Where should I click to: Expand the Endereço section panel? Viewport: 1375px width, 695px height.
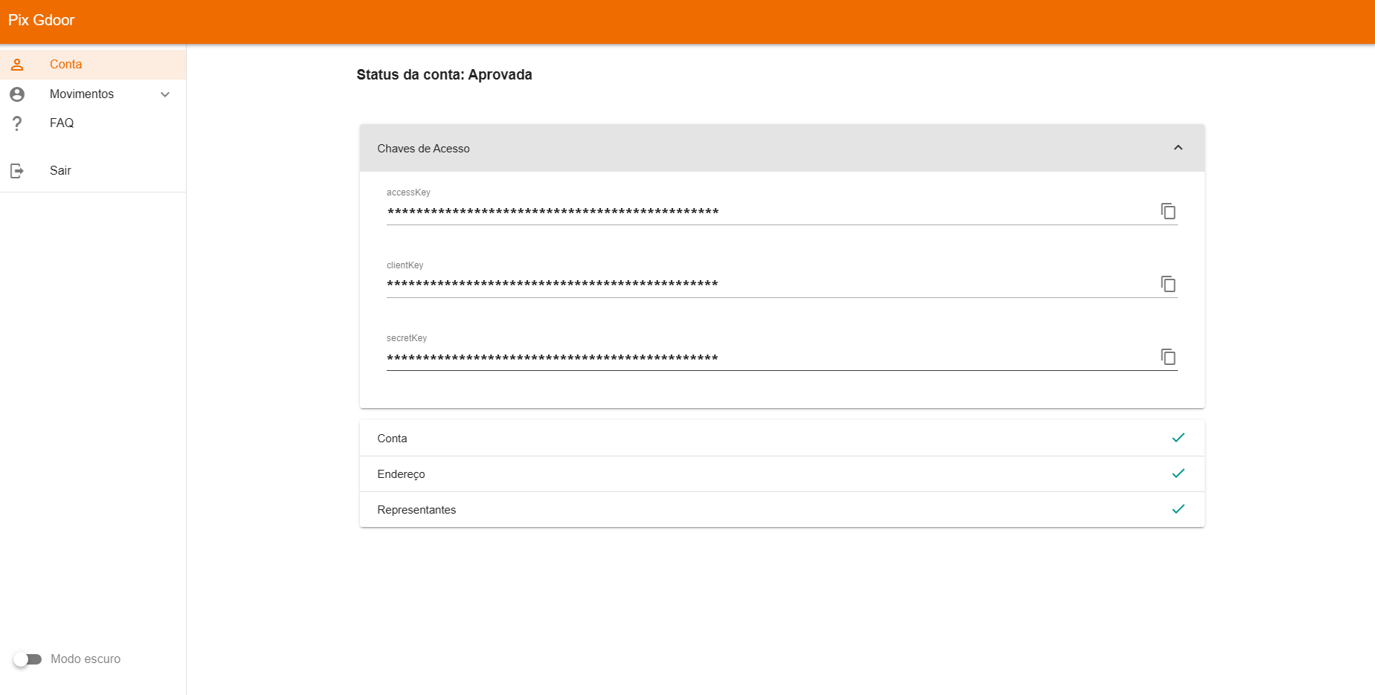(782, 474)
